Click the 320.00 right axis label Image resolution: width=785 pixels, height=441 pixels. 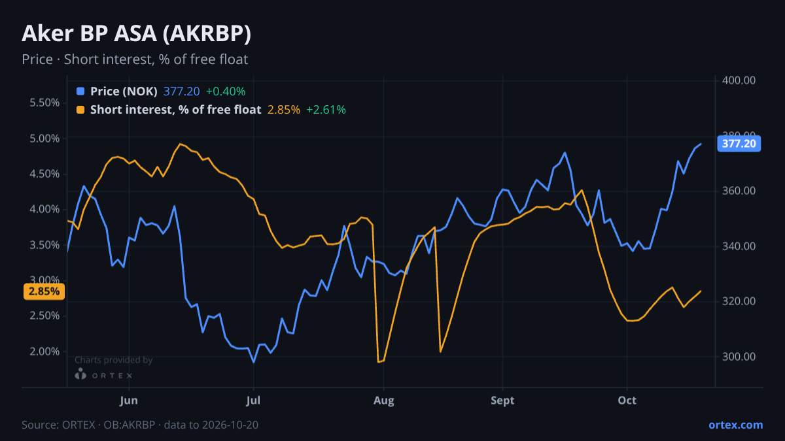tap(739, 301)
